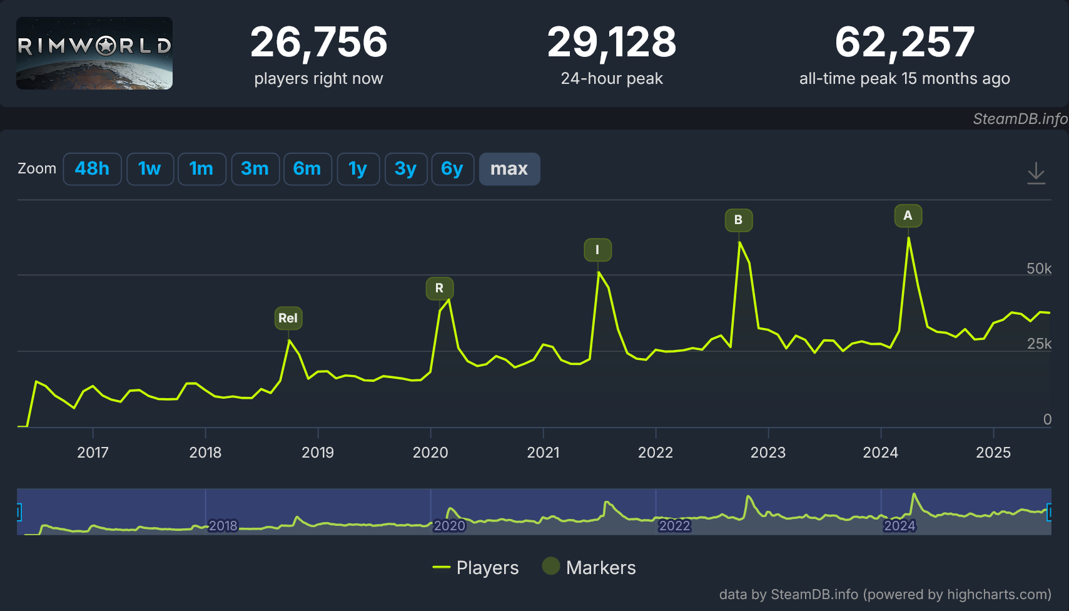The image size is (1069, 611).
Task: Click the 'all-time peak 15 months ago' label
Action: (x=904, y=79)
